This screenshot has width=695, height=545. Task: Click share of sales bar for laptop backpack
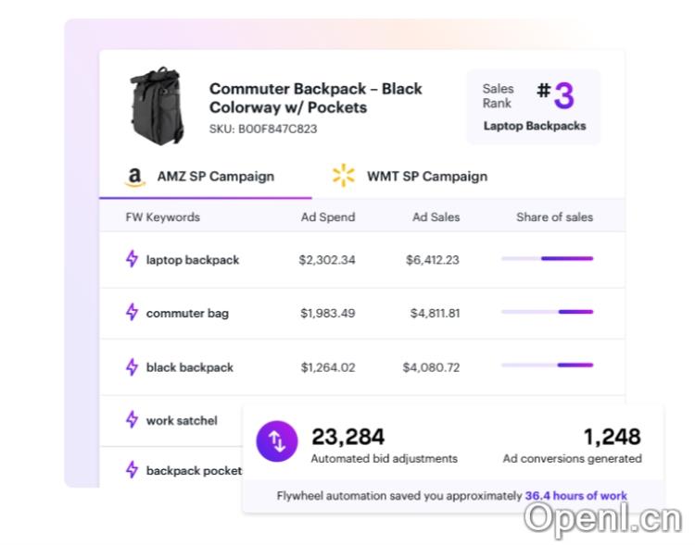click(547, 259)
